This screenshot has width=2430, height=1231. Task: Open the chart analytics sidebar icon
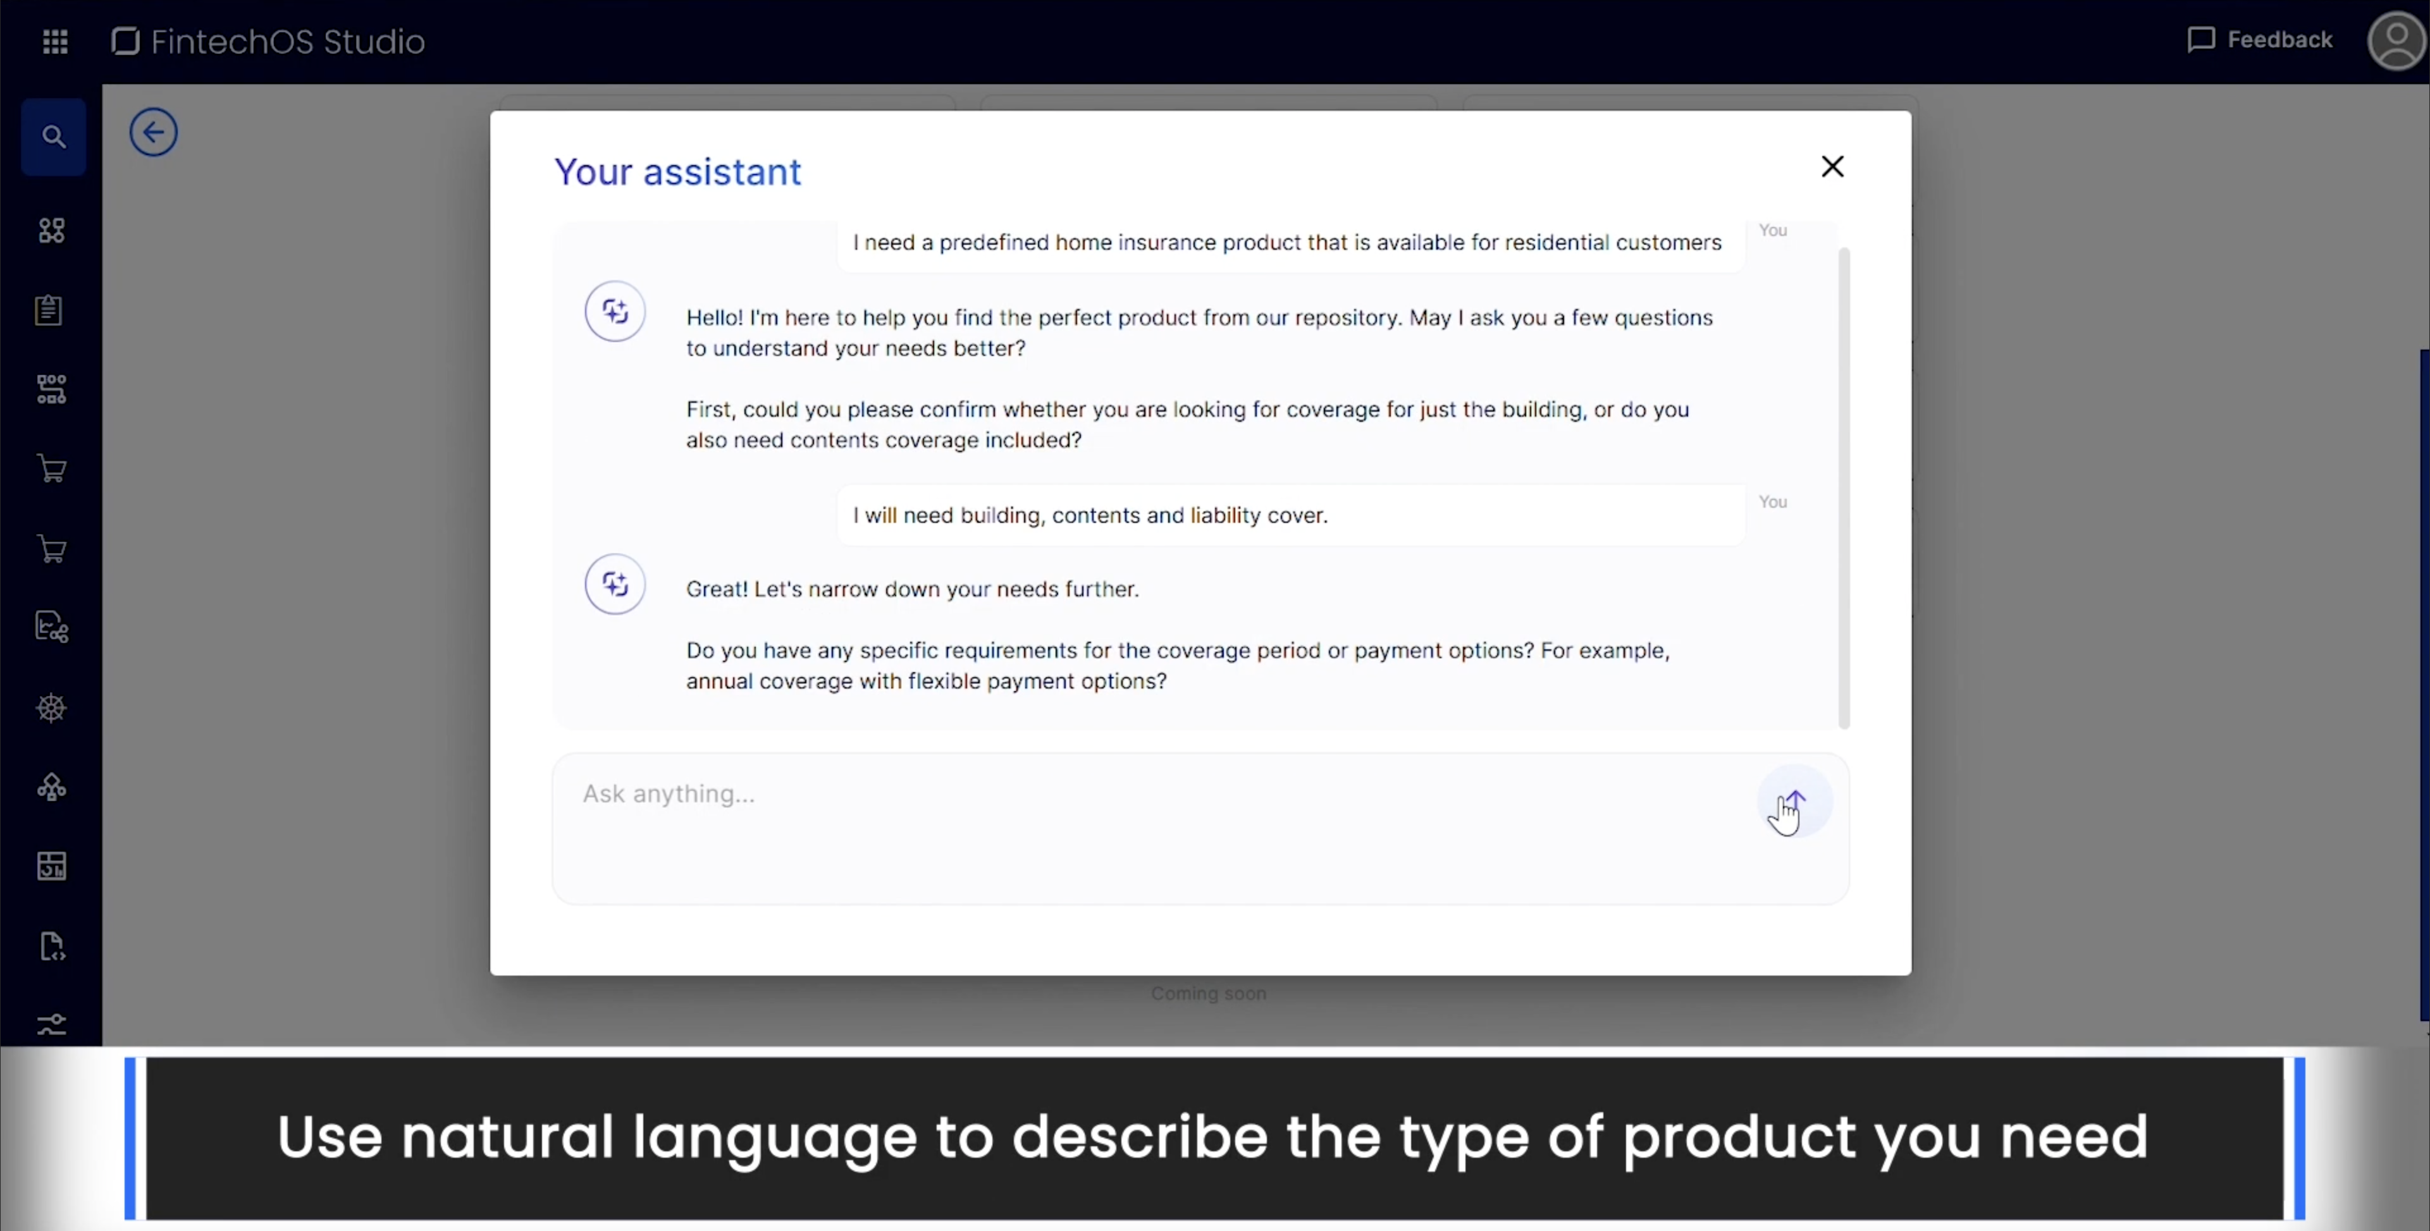(x=52, y=627)
